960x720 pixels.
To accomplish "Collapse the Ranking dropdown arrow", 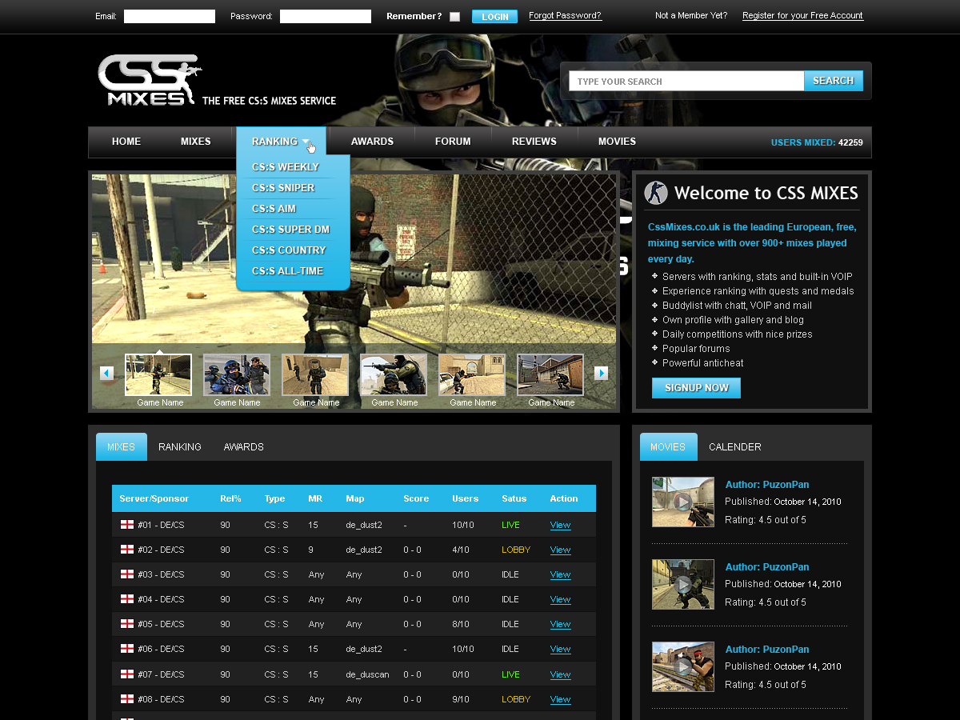I will pos(305,142).
